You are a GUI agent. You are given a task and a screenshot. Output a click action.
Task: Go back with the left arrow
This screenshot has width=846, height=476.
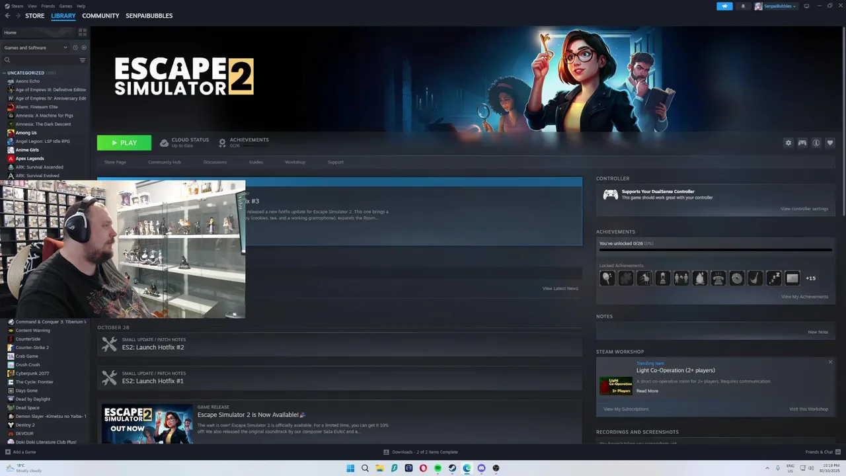(x=7, y=16)
